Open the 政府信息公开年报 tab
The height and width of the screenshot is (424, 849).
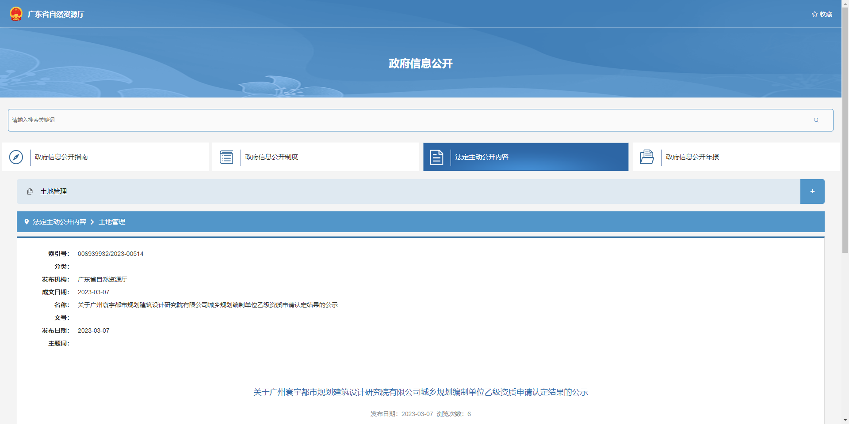click(692, 157)
